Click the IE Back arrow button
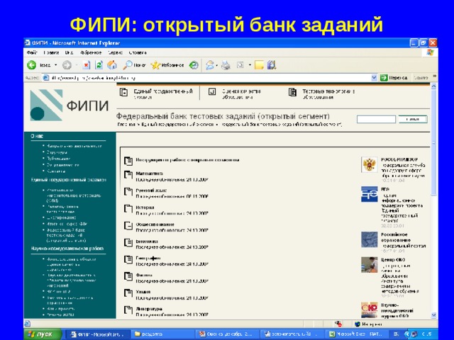 tap(31, 65)
